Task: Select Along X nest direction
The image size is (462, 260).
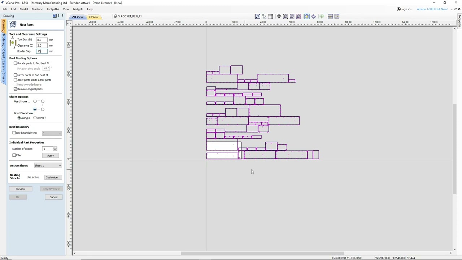Action: point(19,118)
